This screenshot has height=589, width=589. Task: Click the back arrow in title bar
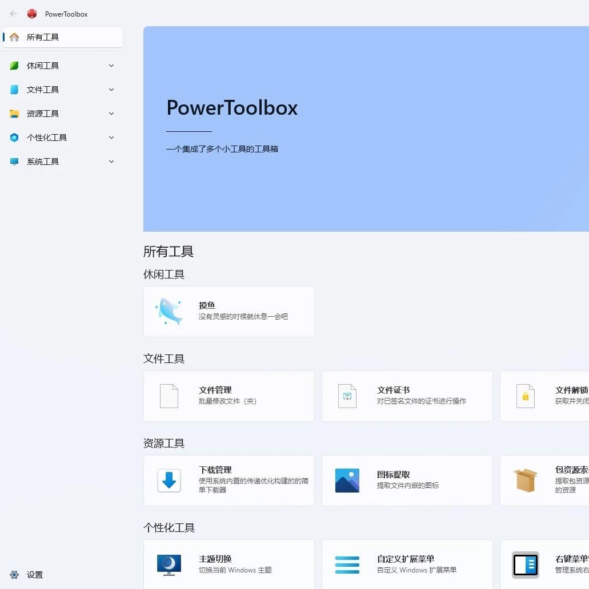click(14, 14)
